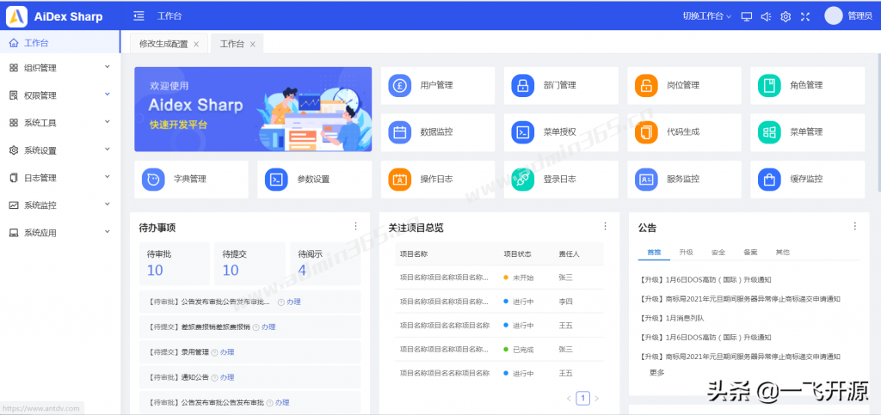Select 首推 tab in 公告
The height and width of the screenshot is (415, 881).
click(x=654, y=253)
